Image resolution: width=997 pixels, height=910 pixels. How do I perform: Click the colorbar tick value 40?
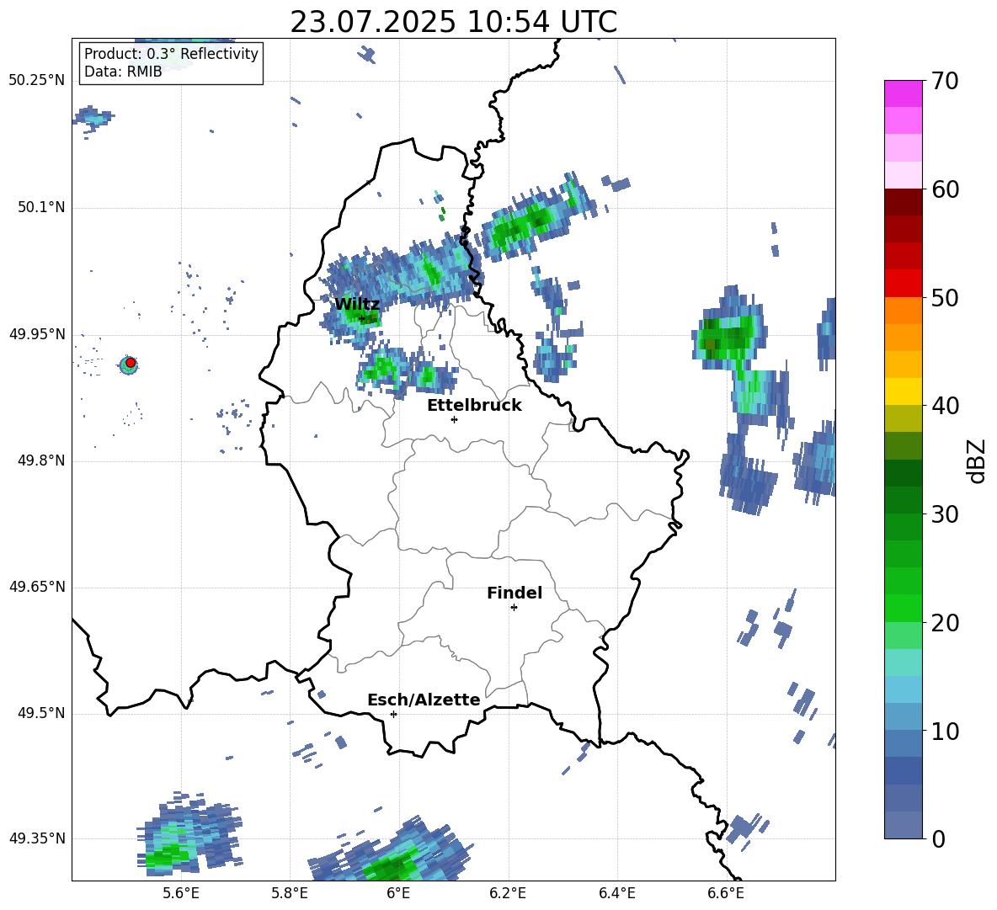coord(945,406)
